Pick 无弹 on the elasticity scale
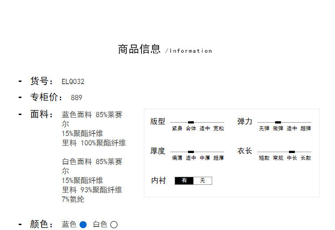The image size is (335, 230). pos(264,128)
